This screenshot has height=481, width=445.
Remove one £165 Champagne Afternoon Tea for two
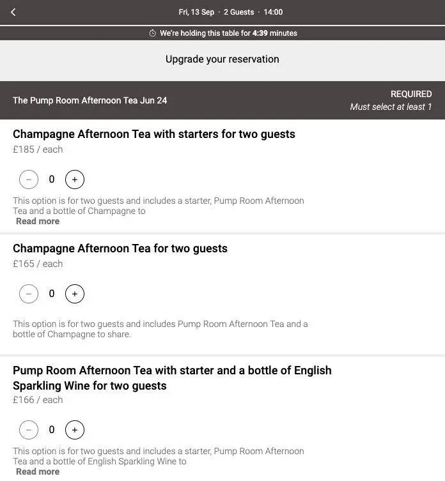tap(29, 294)
